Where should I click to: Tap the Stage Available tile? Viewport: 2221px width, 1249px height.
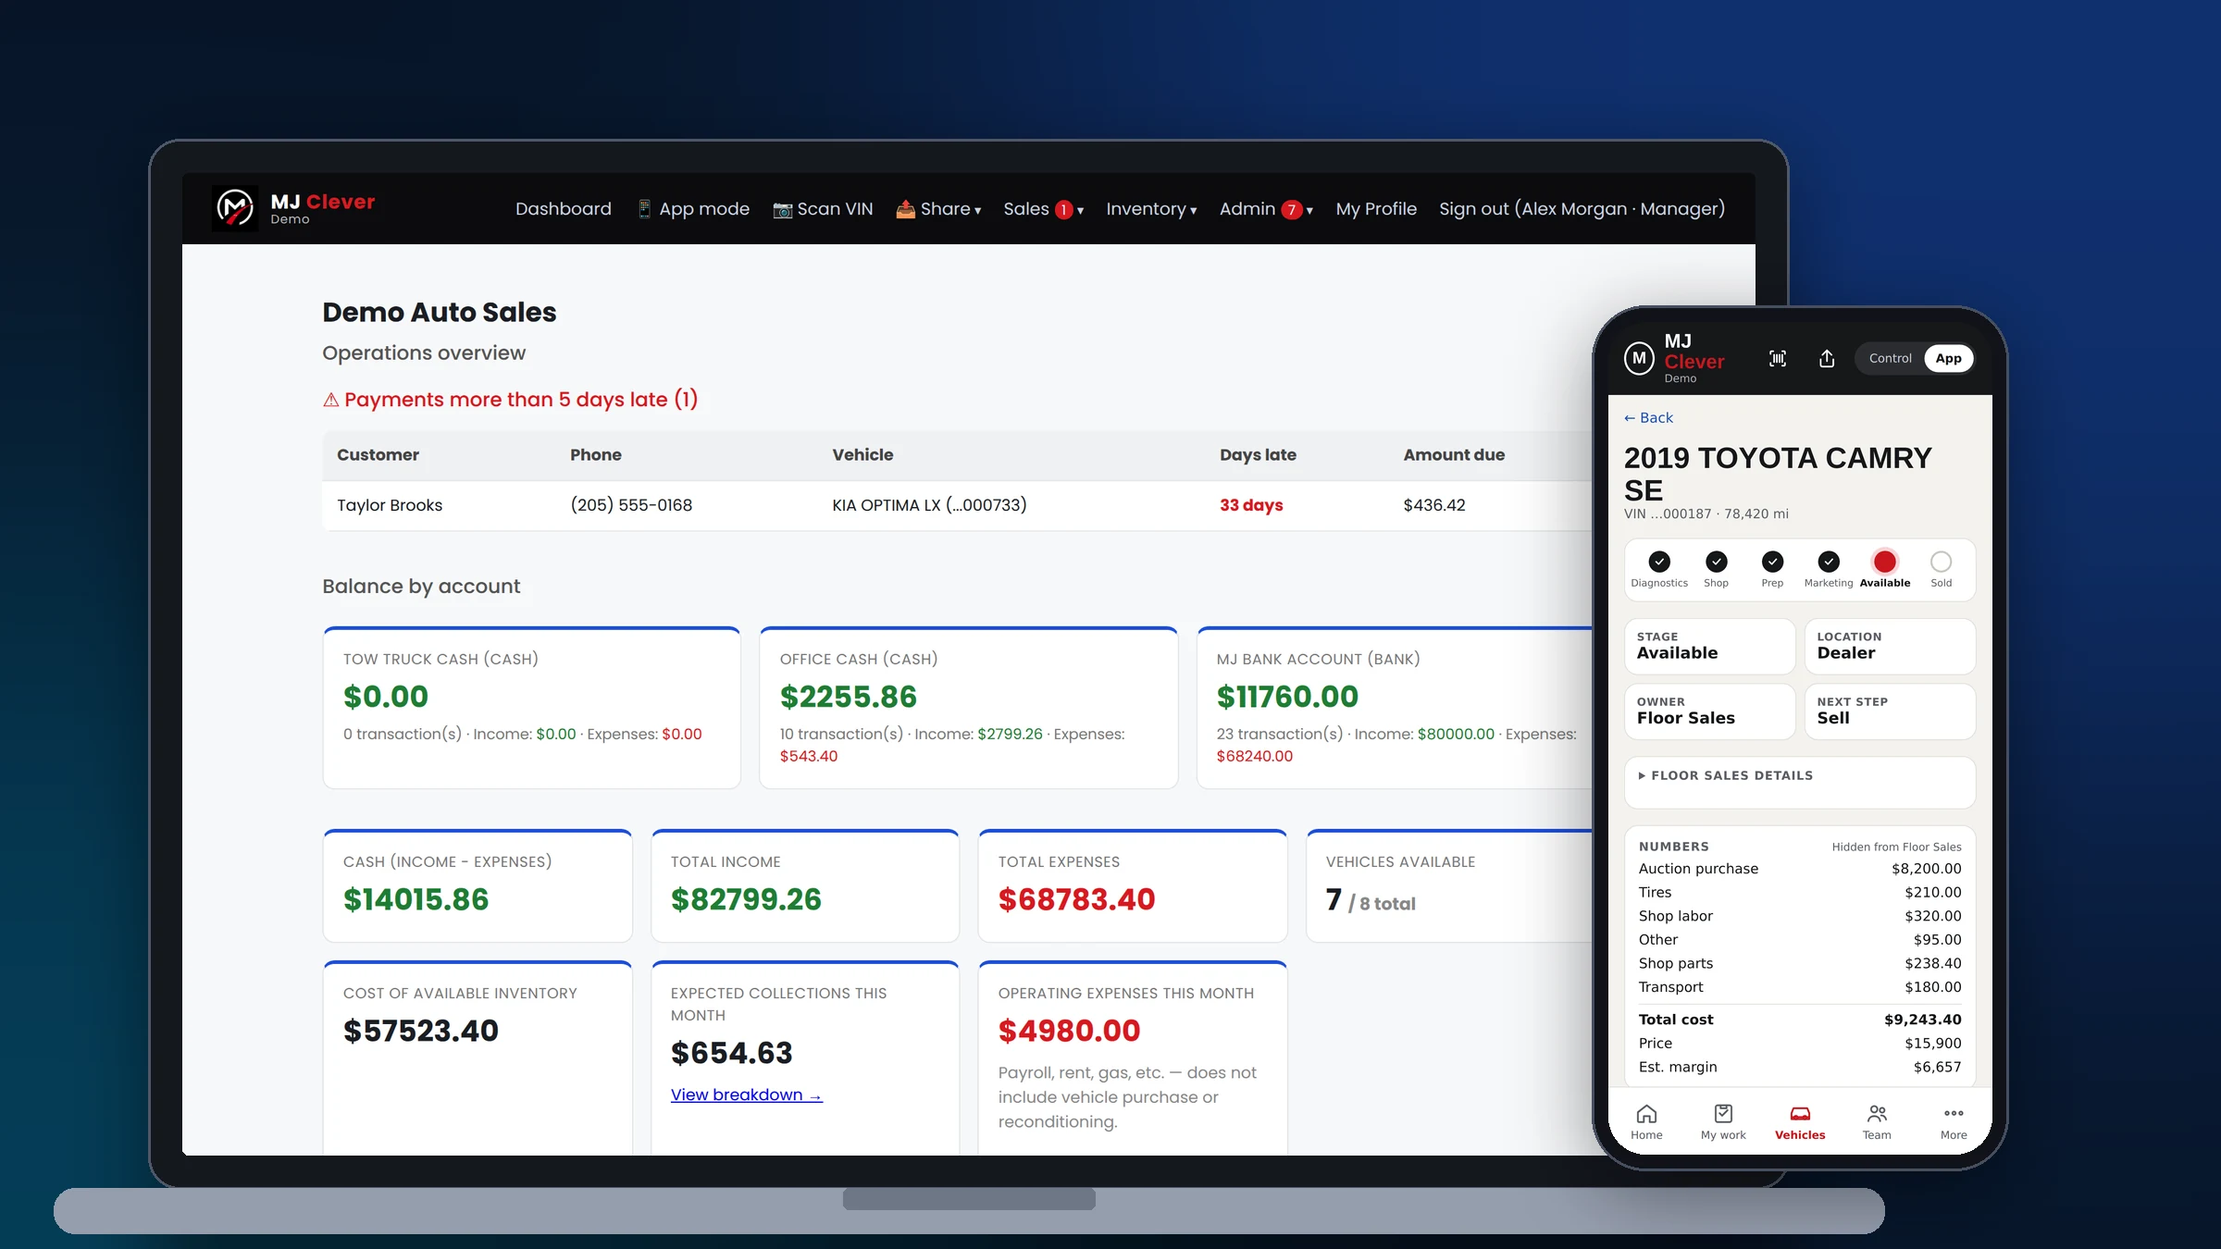1709,646
